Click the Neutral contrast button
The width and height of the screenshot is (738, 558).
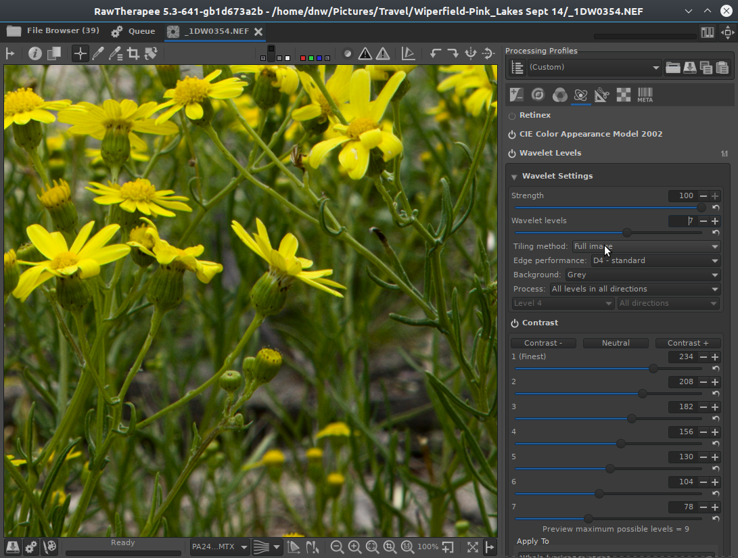[616, 343]
